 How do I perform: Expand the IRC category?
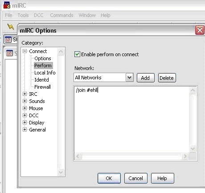pos(25,94)
